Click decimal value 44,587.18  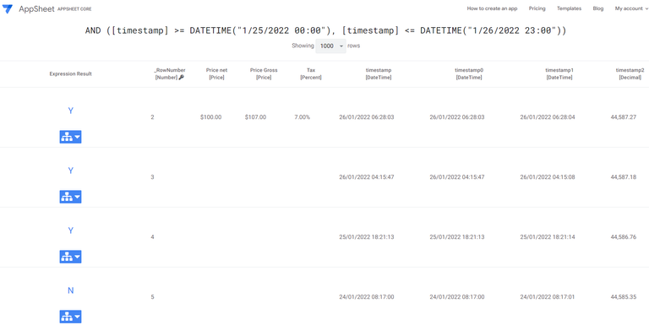coord(624,177)
